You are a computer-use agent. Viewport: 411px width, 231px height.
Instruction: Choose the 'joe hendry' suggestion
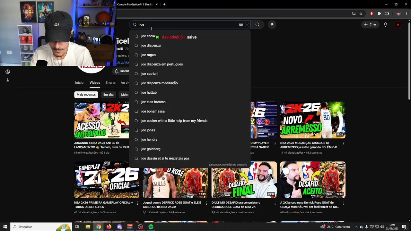[x=190, y=140]
